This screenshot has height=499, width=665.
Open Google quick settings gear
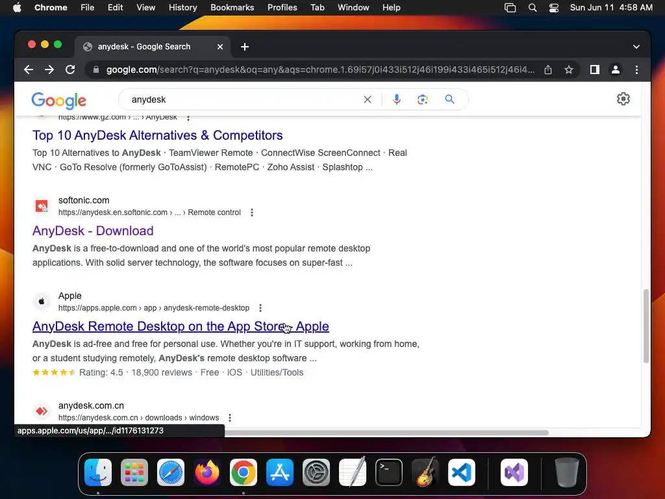[x=623, y=99]
